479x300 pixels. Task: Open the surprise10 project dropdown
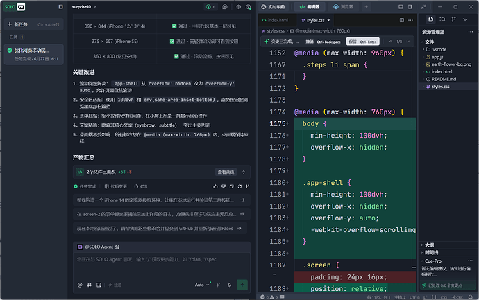point(84,7)
